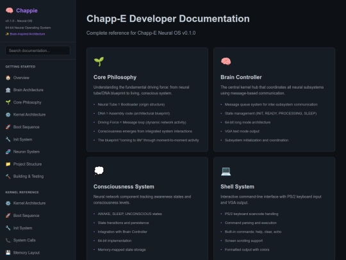Follow the Brain-Inspired Architecture link
The image size is (346, 260).
tap(28, 34)
